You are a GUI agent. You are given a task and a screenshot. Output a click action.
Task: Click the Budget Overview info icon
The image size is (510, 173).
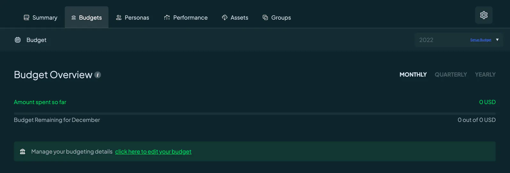click(x=98, y=75)
